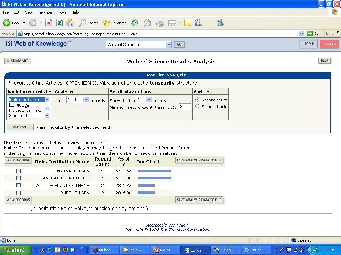Image resolution: width=341 pixels, height=255 pixels.
Task: Open Internet Explorer quick launch icon
Action: (x=50, y=250)
